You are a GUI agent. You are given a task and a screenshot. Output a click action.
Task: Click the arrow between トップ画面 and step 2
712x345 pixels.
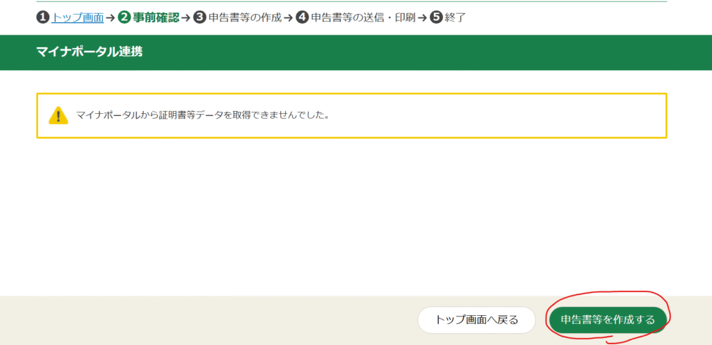tap(110, 17)
